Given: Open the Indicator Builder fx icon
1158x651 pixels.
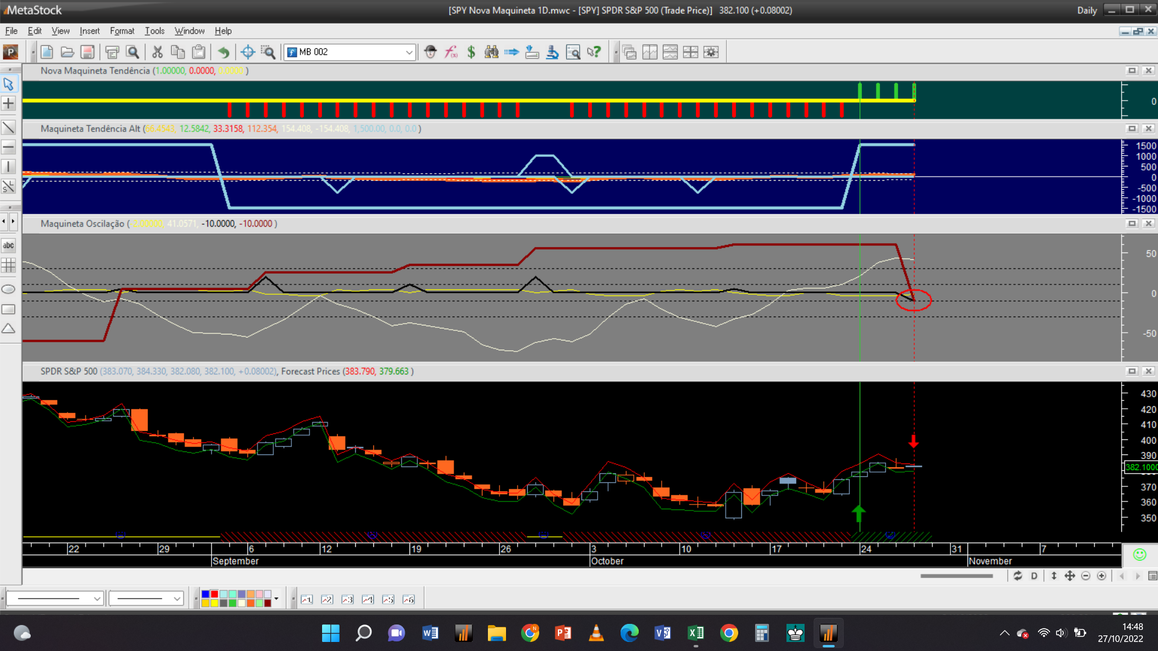Looking at the screenshot, I should (451, 52).
